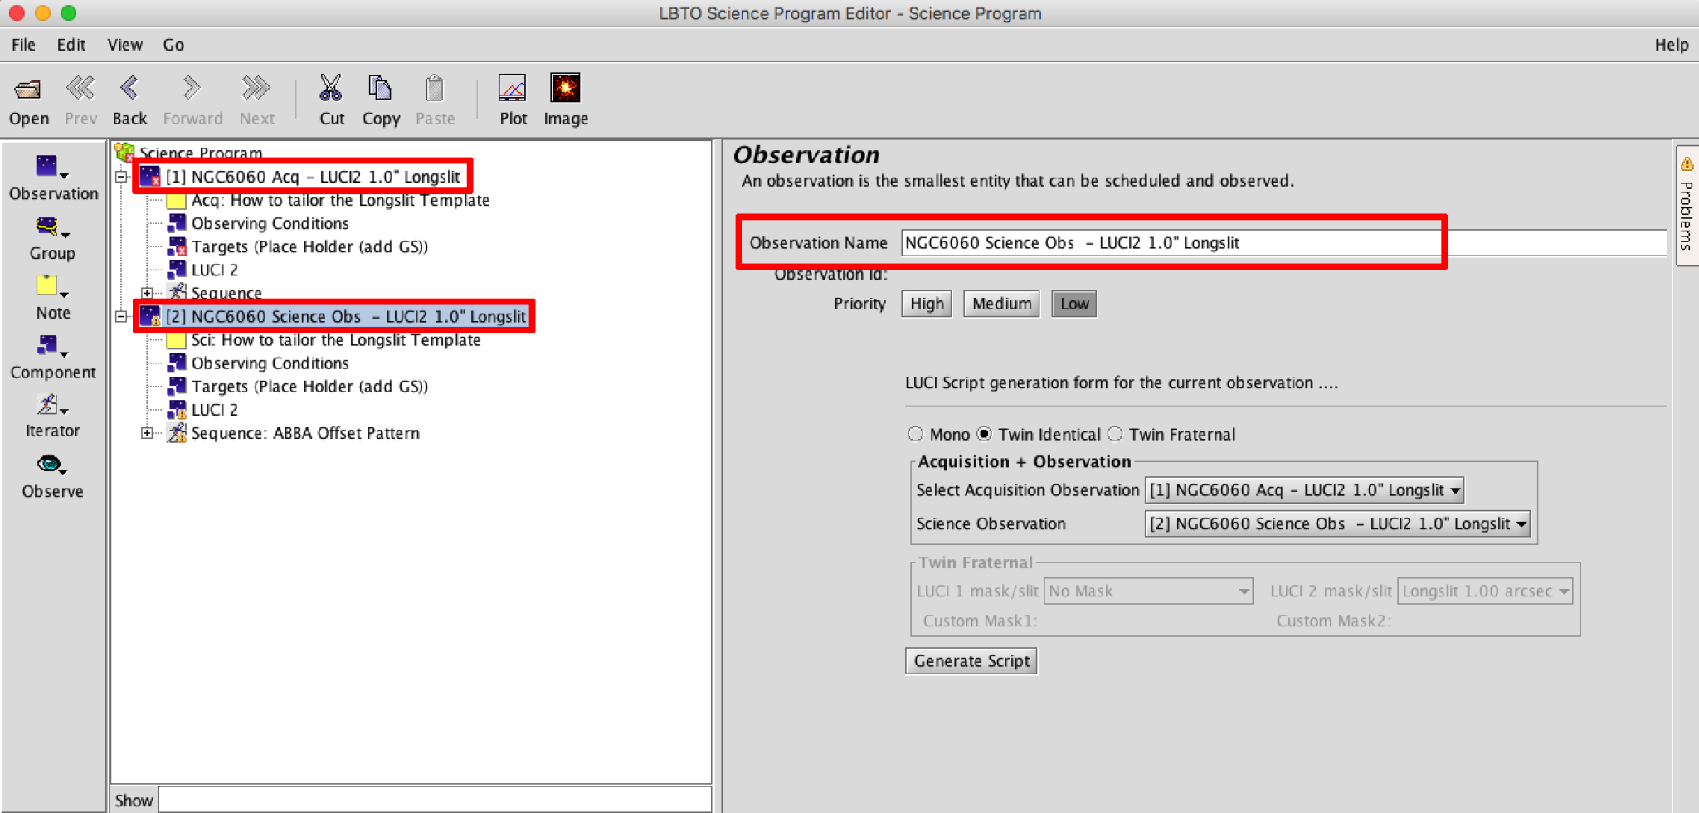Expand the Sequence node under Acq observation
The height and width of the screenshot is (813, 1699).
(x=147, y=293)
